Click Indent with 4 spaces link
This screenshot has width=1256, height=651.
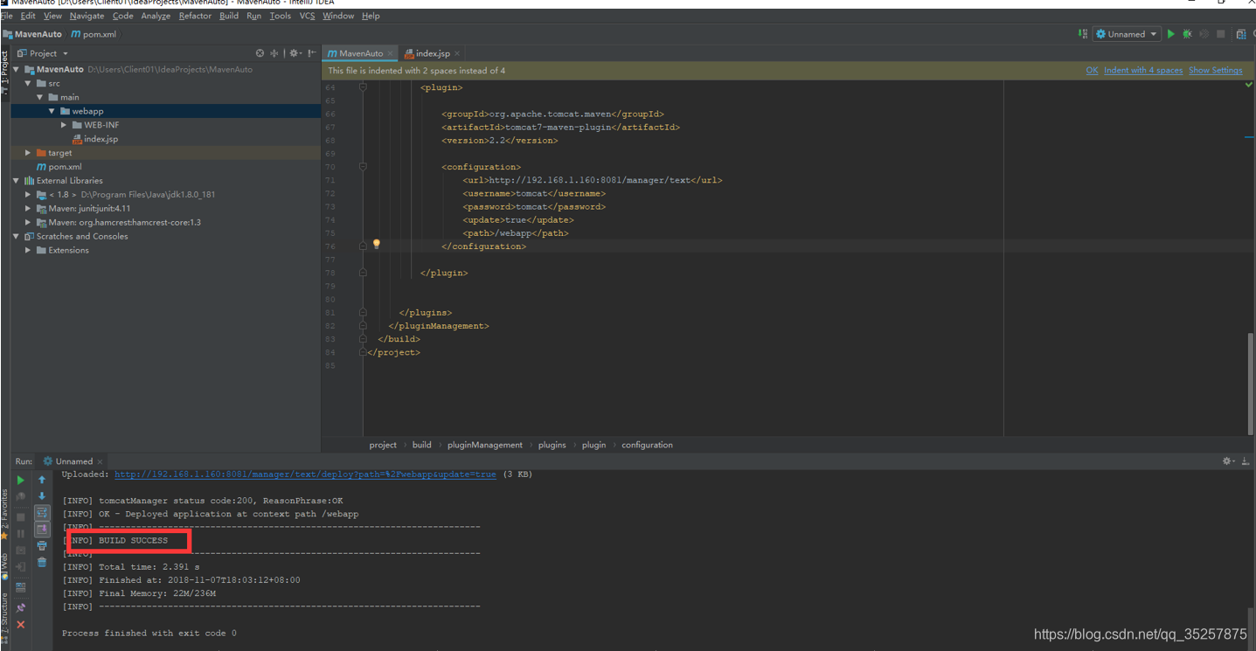coord(1143,71)
